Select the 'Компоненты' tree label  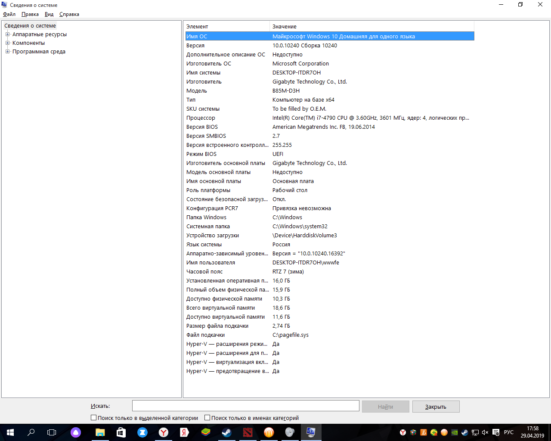[28, 43]
